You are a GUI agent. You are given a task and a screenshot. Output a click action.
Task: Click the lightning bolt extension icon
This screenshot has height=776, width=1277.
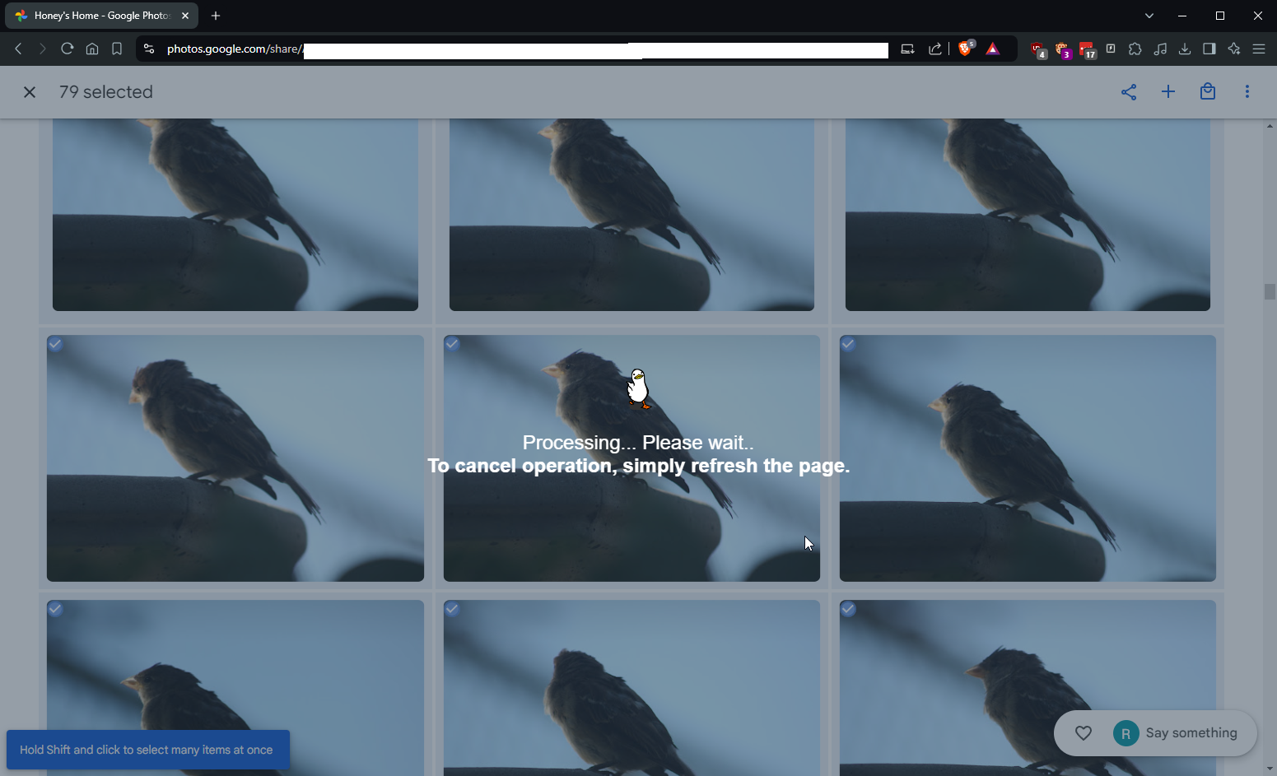tap(1111, 49)
